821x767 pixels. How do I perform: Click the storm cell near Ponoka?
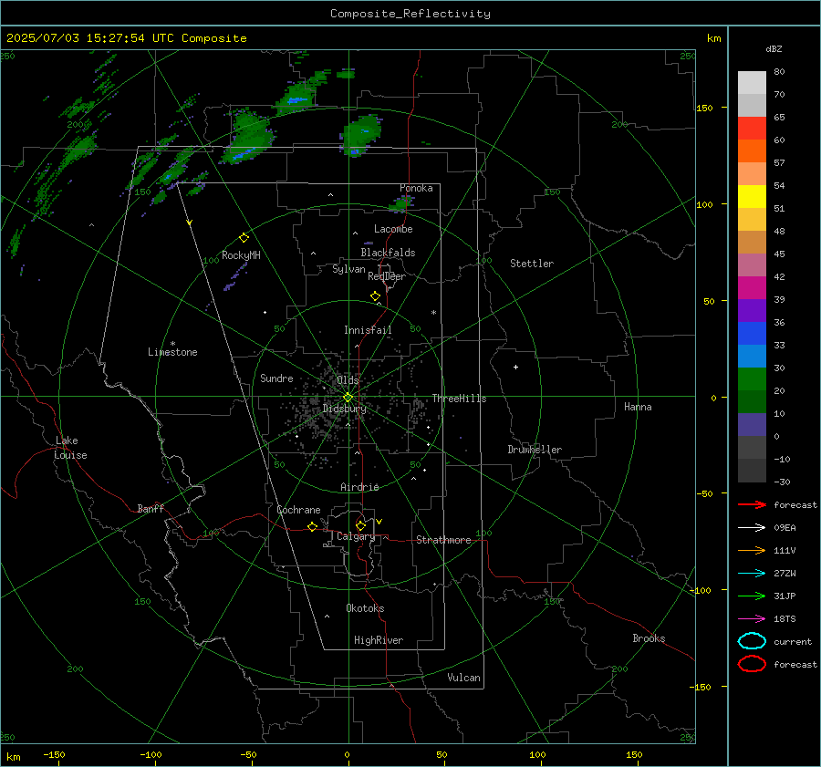[403, 203]
